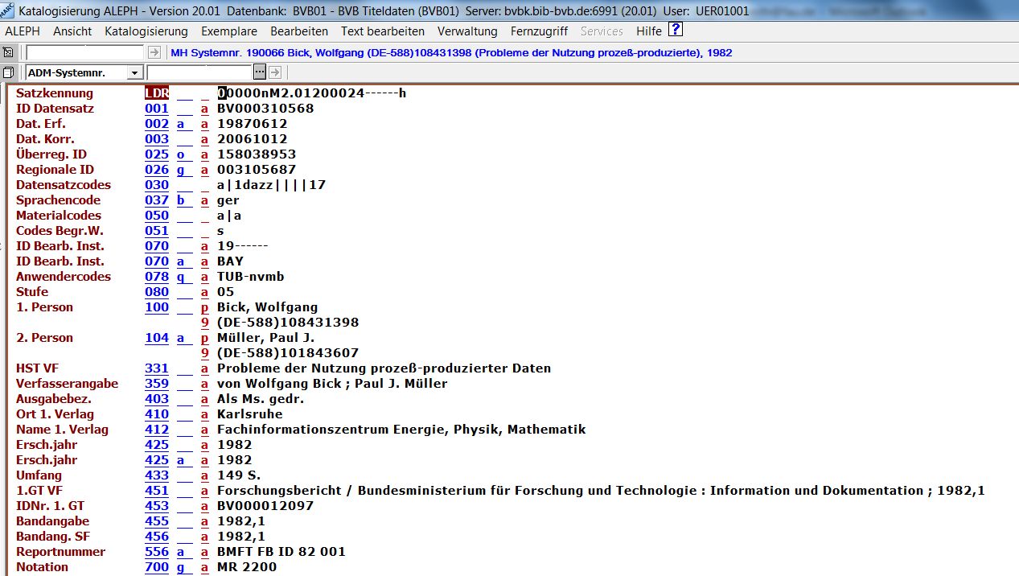The height and width of the screenshot is (576, 1019).
Task: Open the ADM-Systemnr. dropdown
Action: (134, 73)
